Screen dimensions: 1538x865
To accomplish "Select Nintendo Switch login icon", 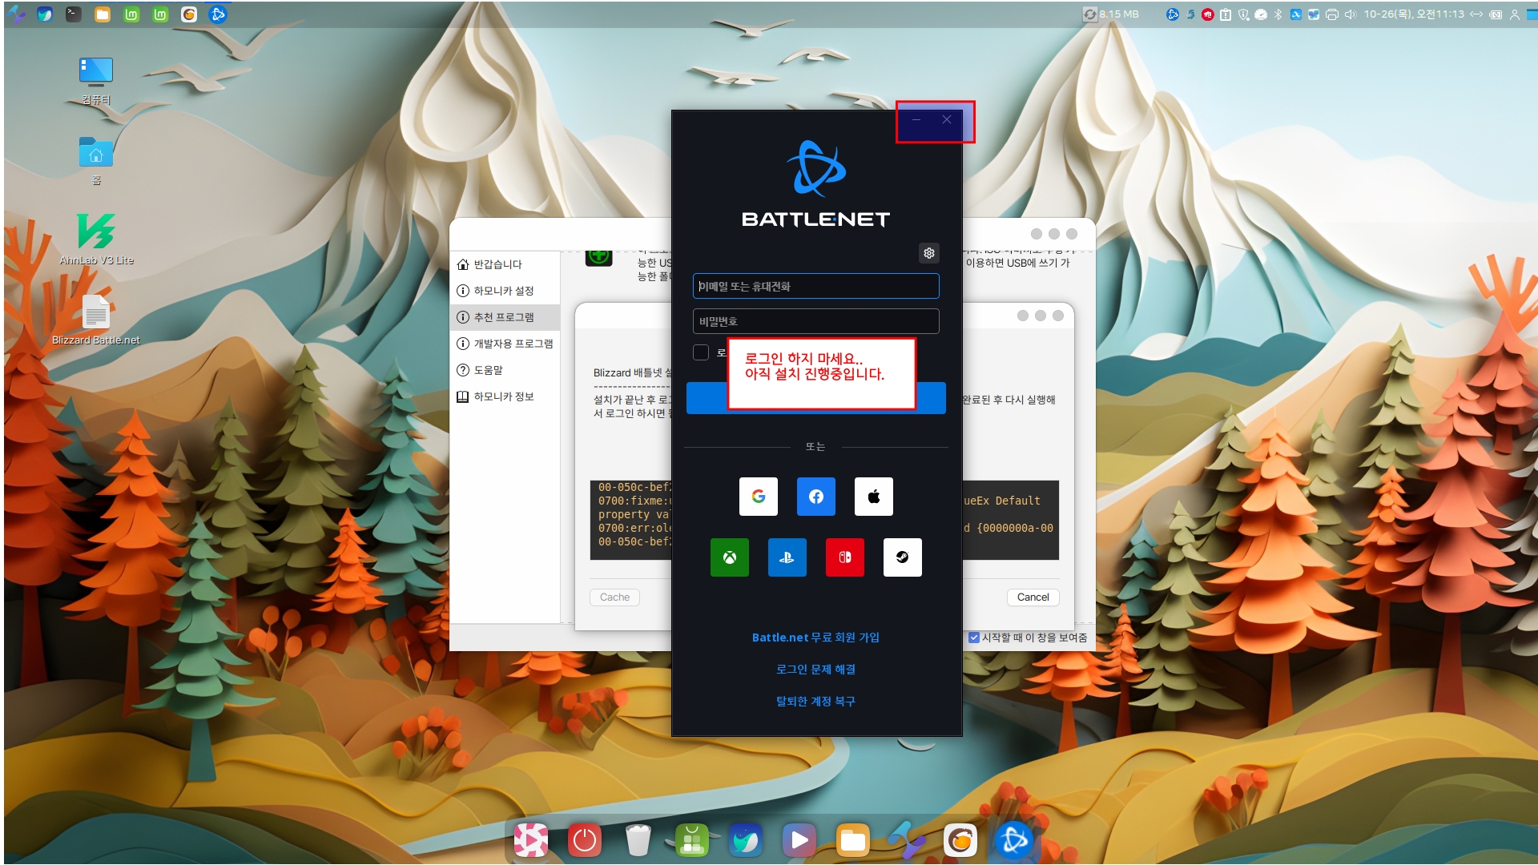I will pos(844,557).
